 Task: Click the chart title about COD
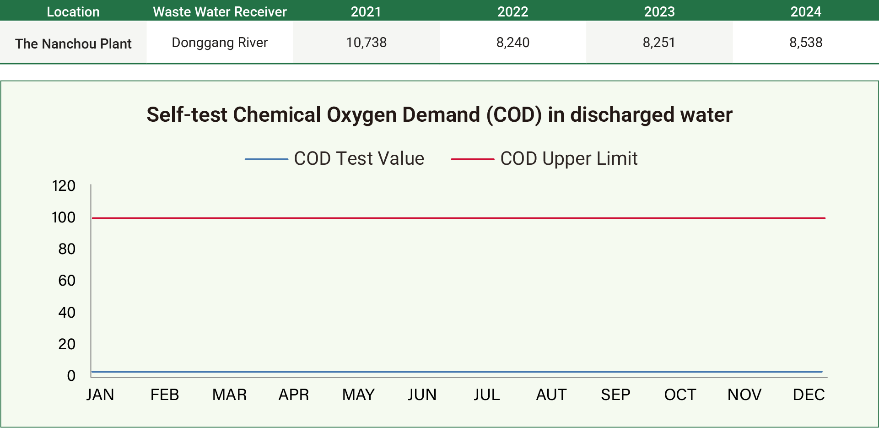click(x=439, y=114)
